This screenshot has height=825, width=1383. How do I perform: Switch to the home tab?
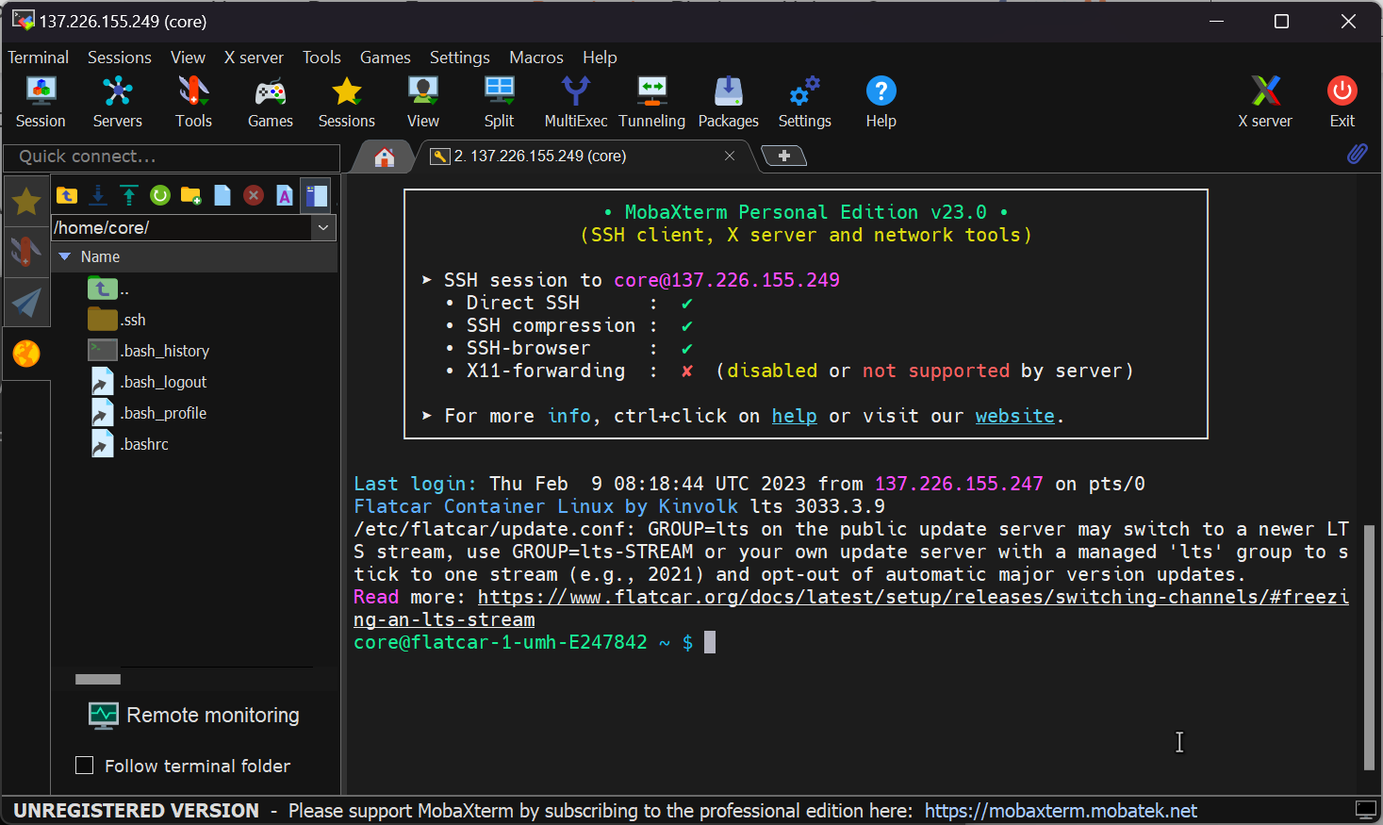pos(384,157)
